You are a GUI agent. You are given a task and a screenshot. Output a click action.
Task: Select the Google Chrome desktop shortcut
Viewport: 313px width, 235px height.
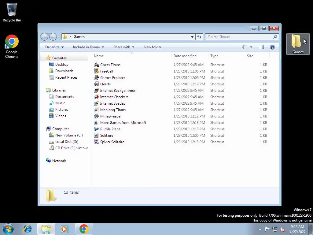12,47
